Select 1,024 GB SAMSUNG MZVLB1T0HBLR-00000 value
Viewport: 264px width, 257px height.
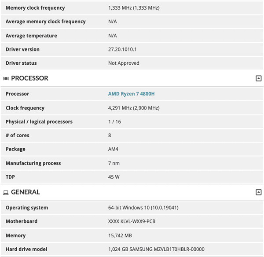coord(156,249)
